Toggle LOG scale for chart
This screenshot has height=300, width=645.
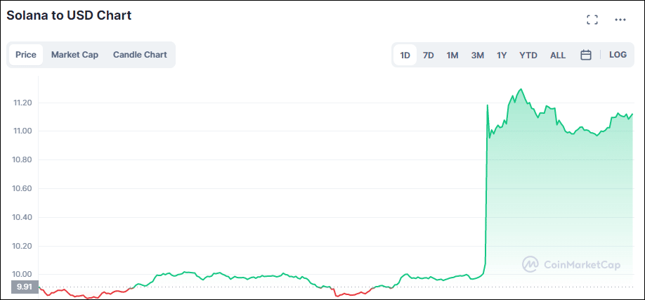pyautogui.click(x=618, y=55)
